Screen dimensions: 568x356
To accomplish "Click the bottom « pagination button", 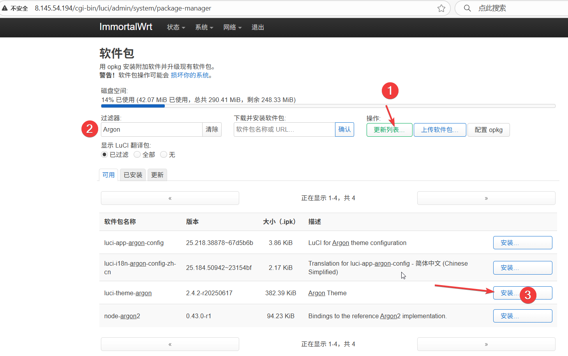I will [170, 344].
